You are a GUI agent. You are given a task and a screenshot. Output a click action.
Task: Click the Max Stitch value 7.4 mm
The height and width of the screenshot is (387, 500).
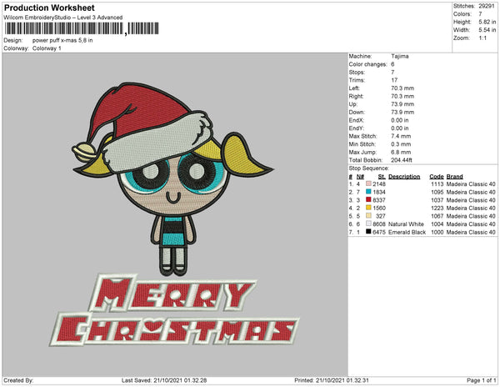click(x=401, y=136)
